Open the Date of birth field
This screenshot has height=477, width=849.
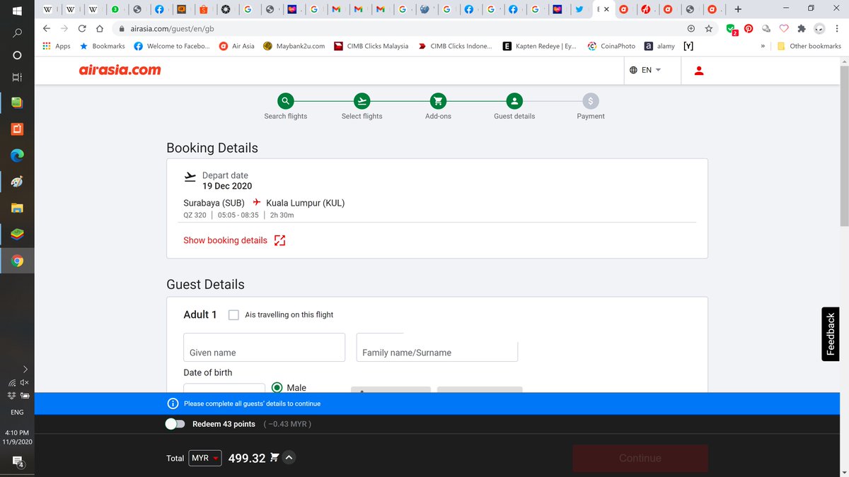[224, 387]
